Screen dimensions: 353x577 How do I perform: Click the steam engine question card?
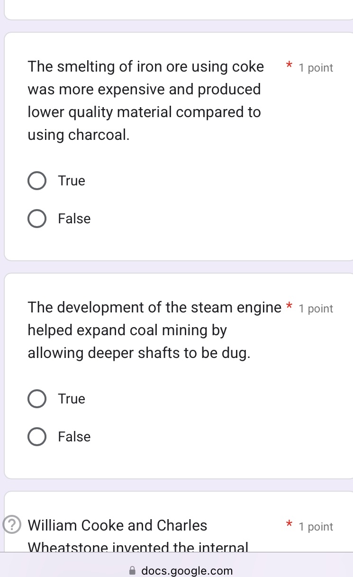click(x=176, y=375)
